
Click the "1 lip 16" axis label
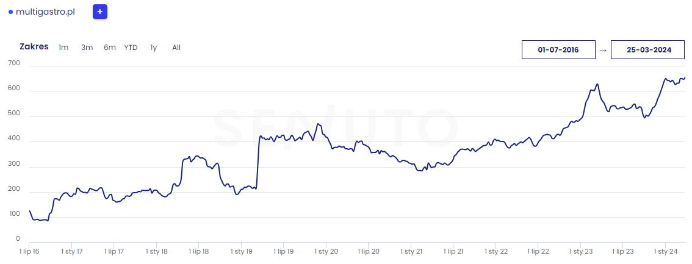[x=30, y=251]
